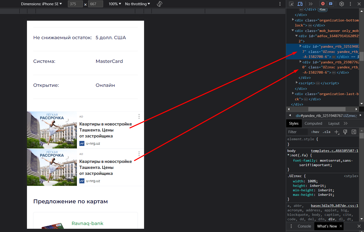
Task: Close the DevTools panel
Action: (359, 4)
